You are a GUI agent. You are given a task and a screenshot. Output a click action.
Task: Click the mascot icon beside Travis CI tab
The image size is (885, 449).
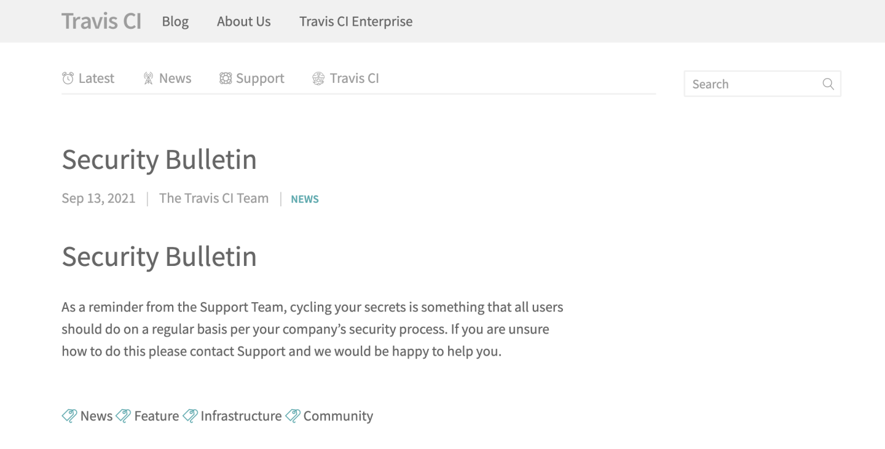pyautogui.click(x=318, y=79)
